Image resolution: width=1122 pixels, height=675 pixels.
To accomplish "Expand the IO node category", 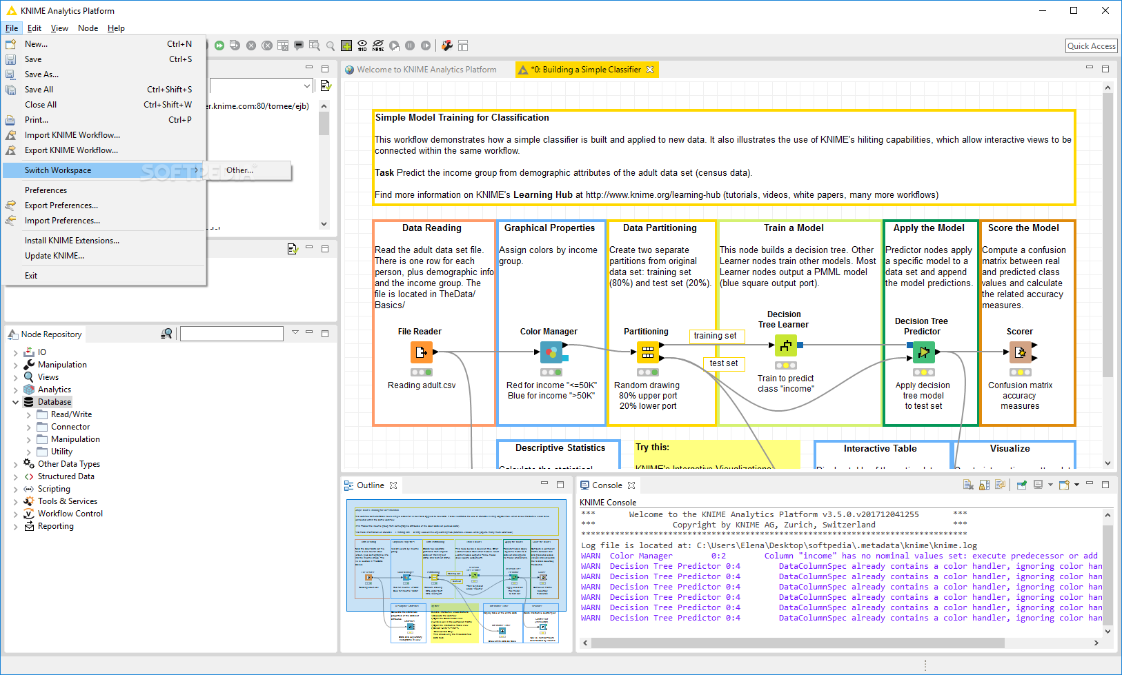I will pos(15,352).
